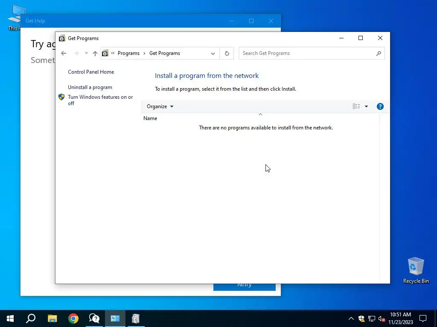This screenshot has width=437, height=327.
Task: Open taskbar Search magnifier
Action: coord(31,318)
